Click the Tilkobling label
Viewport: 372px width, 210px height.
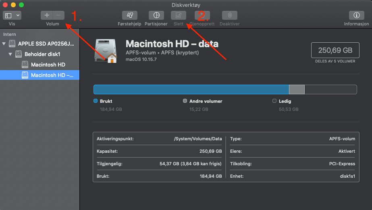[x=241, y=164]
